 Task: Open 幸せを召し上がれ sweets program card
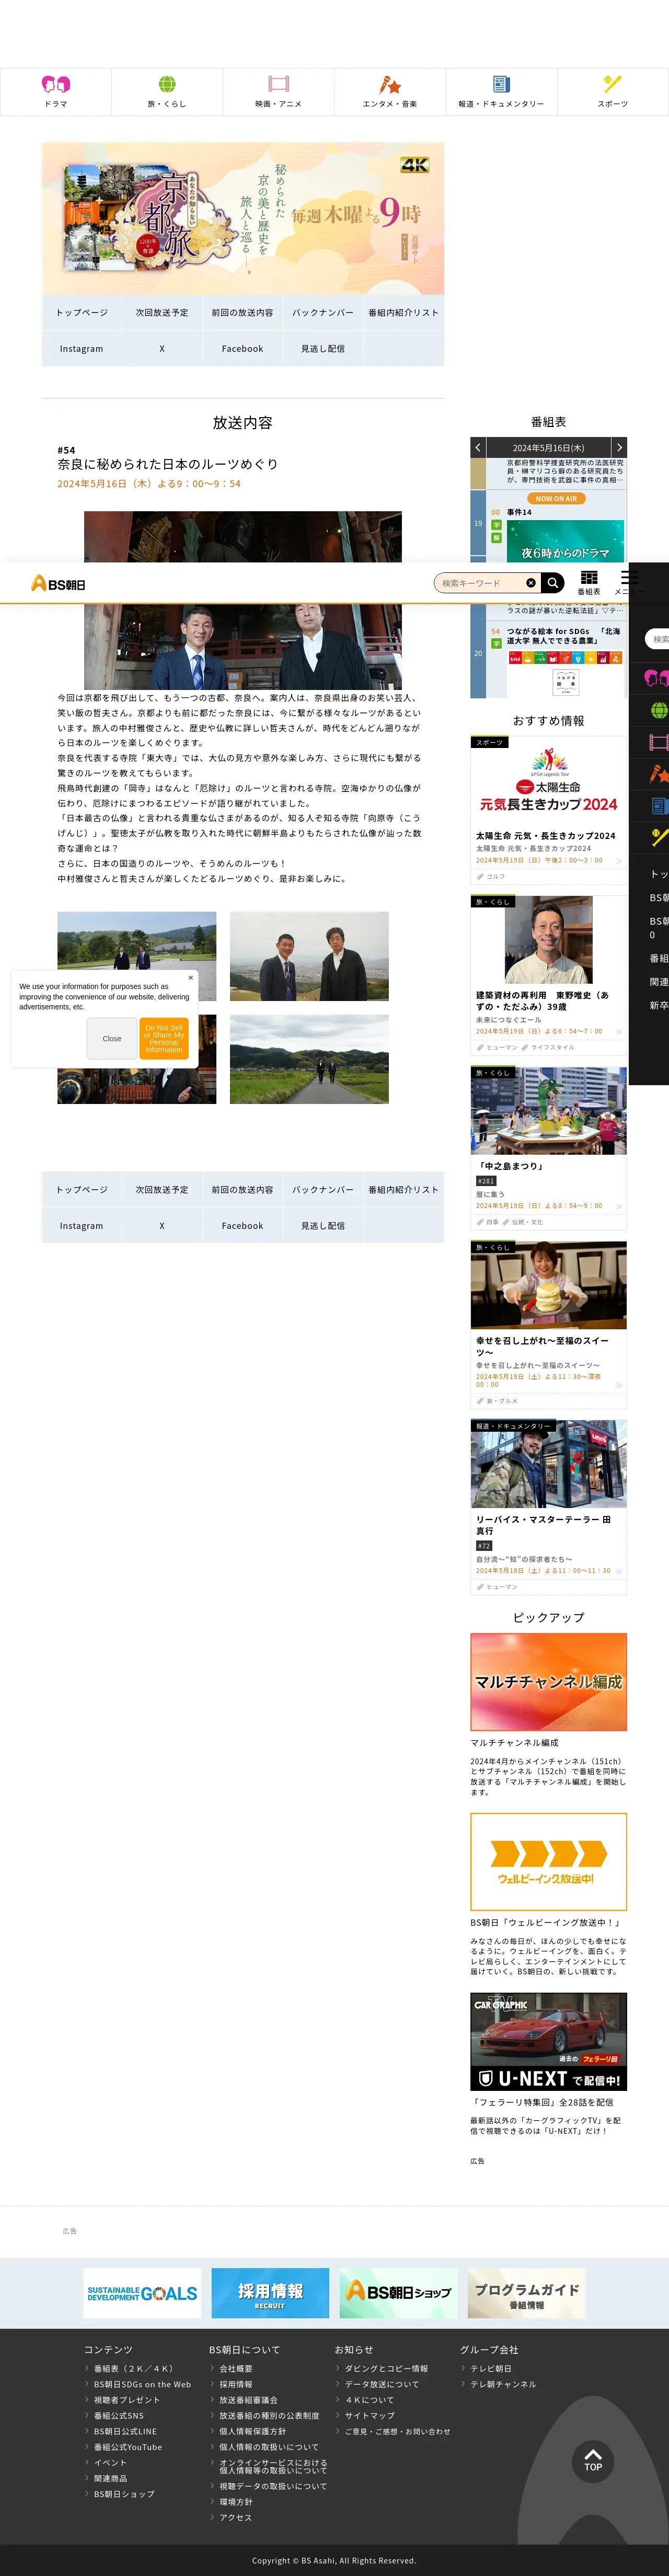(x=549, y=1324)
